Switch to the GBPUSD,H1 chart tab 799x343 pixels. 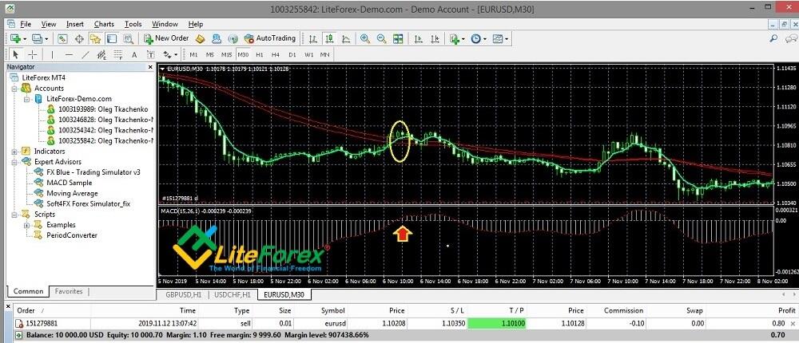pyautogui.click(x=182, y=294)
